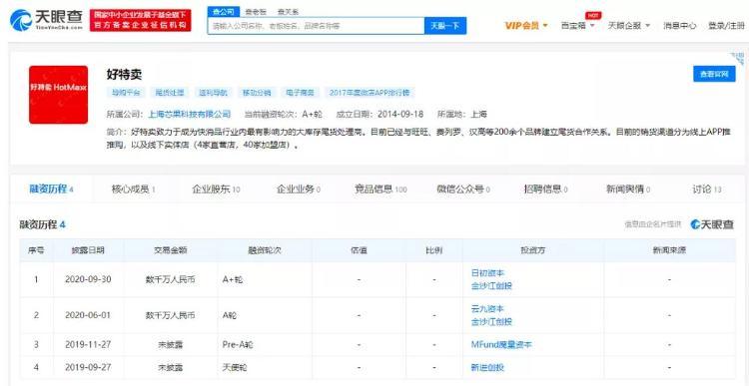Open 金沙江创投 link in A+轮 row
Viewport: 749px width, 386px height.
(x=491, y=286)
